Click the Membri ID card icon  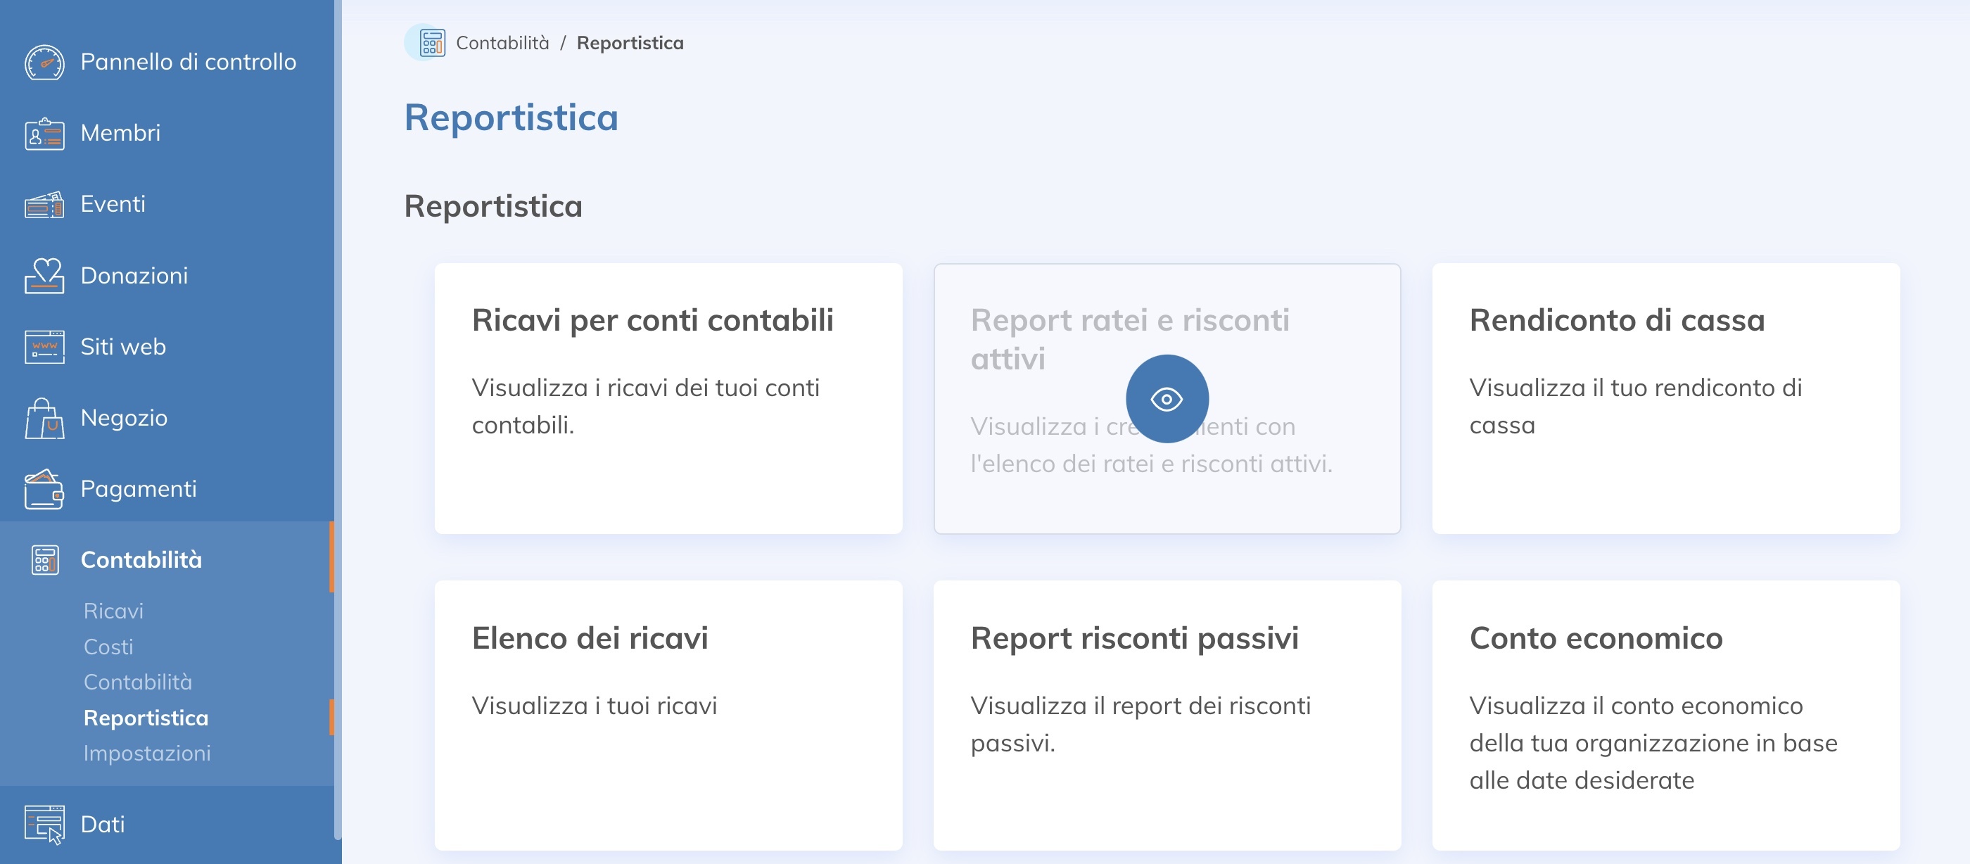tap(44, 134)
